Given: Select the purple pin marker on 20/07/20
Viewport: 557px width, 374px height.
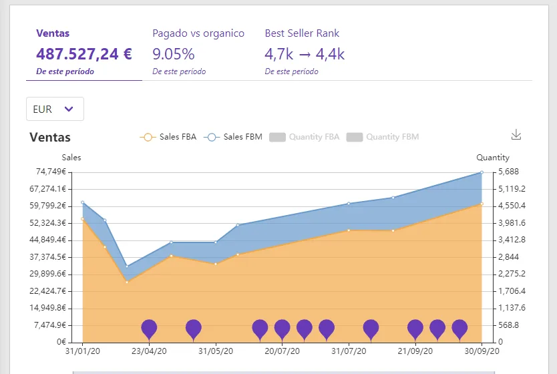Looking at the screenshot, I should point(283,330).
